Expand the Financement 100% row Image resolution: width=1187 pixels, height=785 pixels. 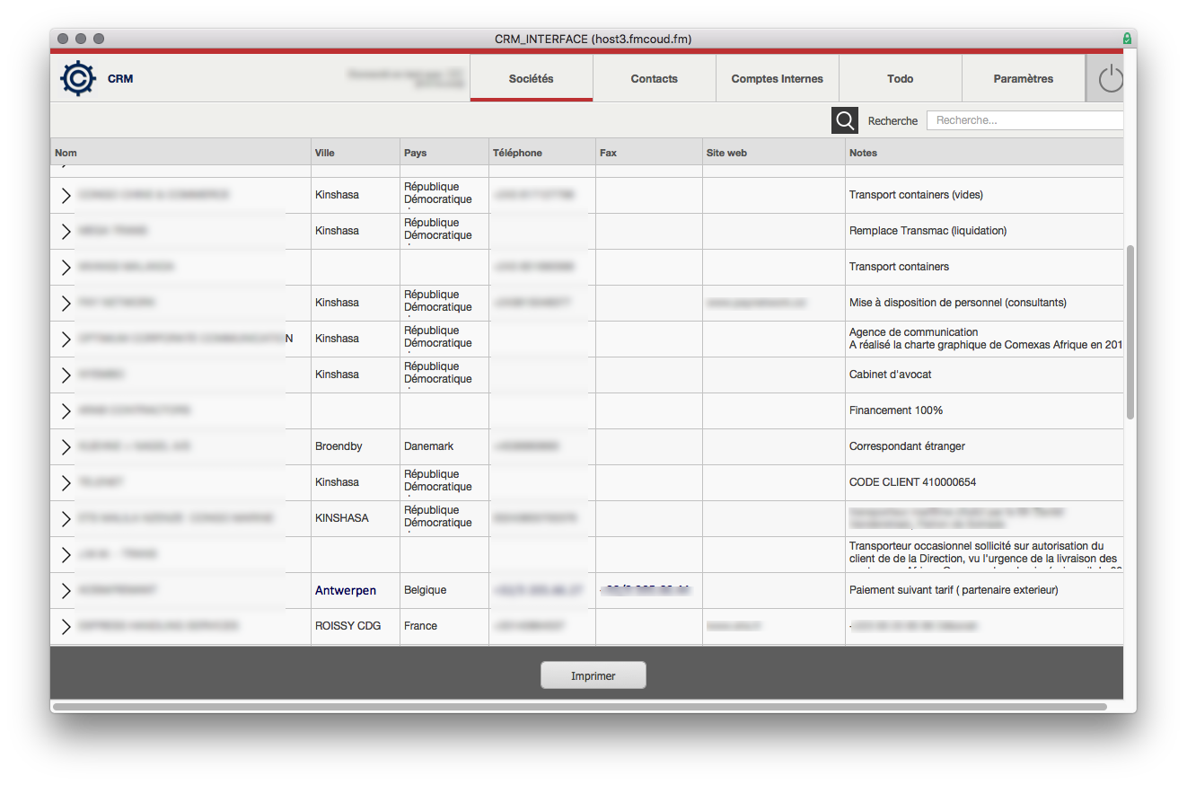(x=66, y=410)
